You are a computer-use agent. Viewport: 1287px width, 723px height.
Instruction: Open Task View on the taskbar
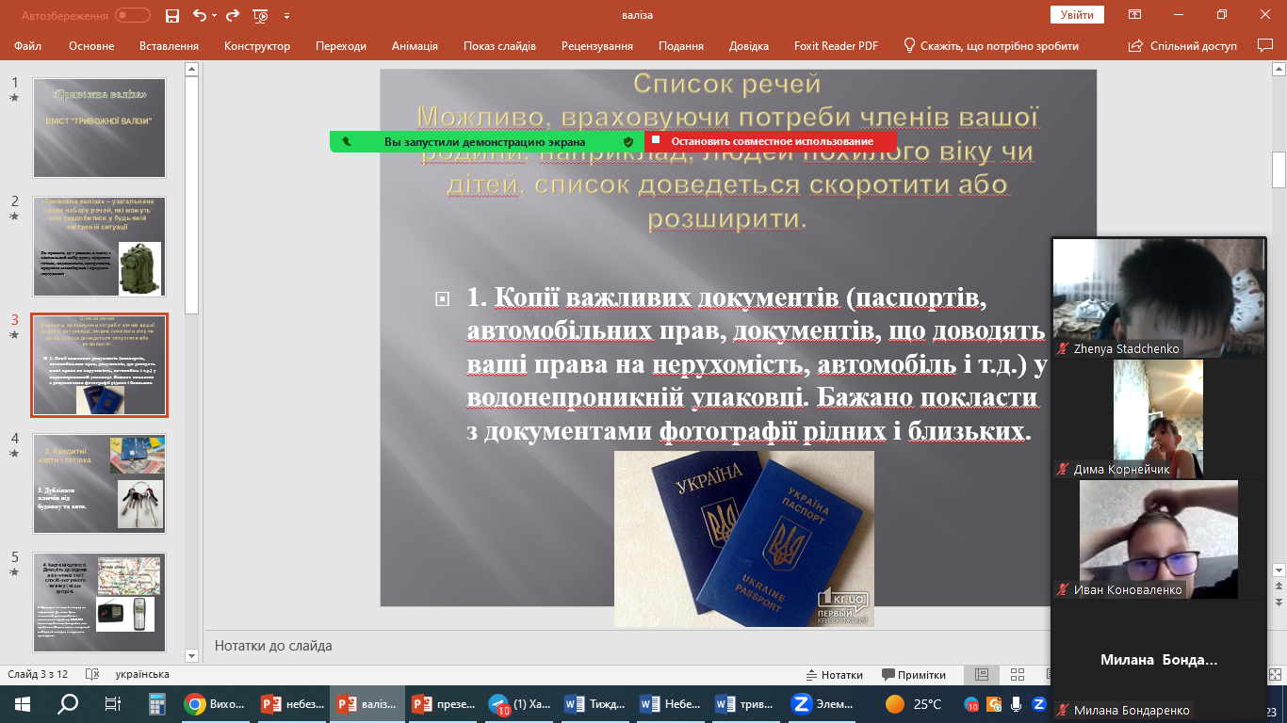tap(112, 704)
